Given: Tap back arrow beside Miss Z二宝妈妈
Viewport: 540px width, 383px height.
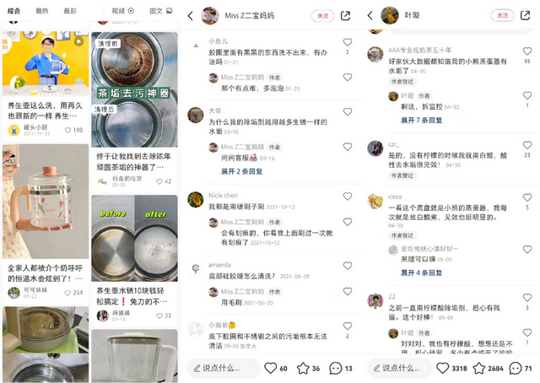Looking at the screenshot, I should tap(191, 15).
